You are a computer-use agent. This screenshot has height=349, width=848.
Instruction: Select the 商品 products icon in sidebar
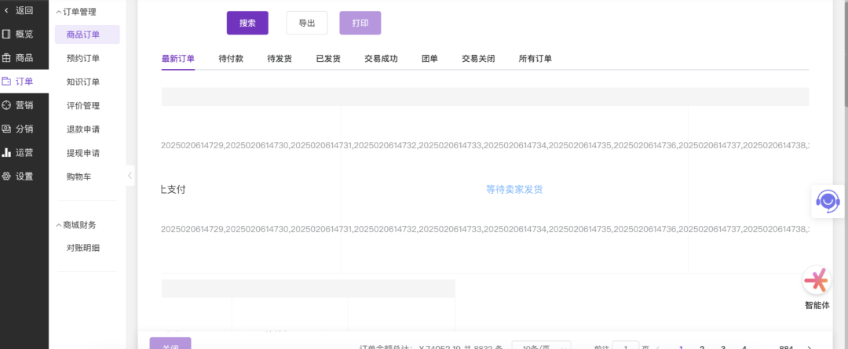coord(7,58)
